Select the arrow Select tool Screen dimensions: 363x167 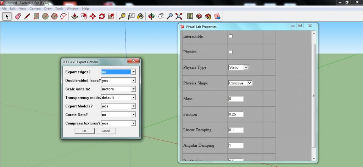coord(7,16)
